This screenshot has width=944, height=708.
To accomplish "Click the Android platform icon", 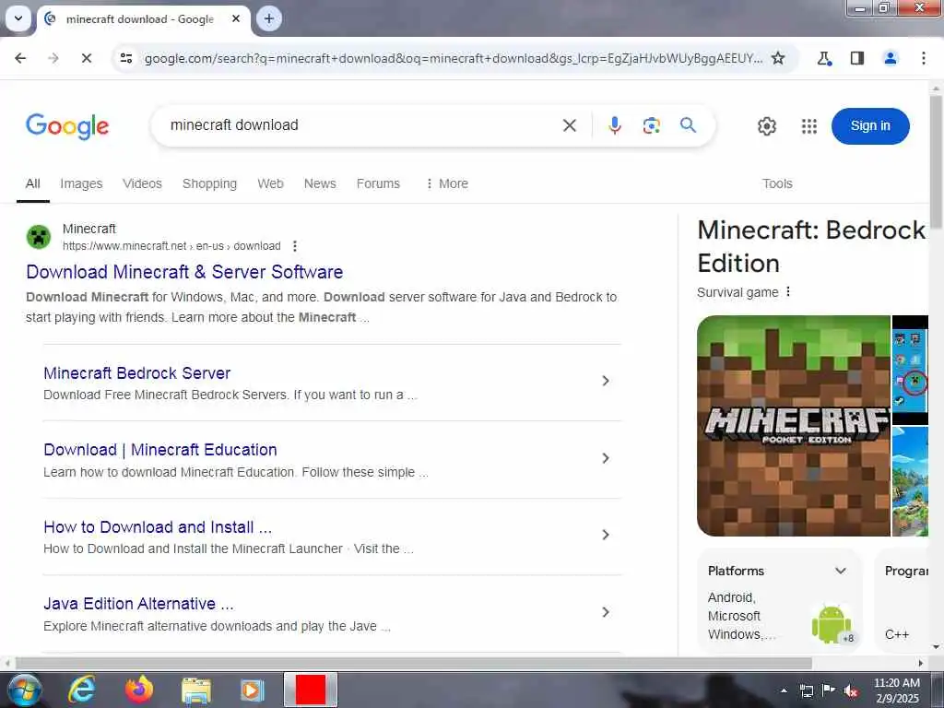I will point(832,624).
